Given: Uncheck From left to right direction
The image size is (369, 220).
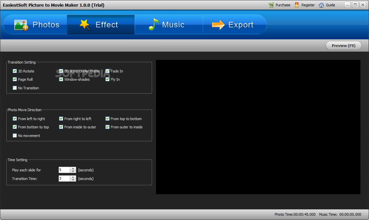Looking at the screenshot, I should [15, 119].
